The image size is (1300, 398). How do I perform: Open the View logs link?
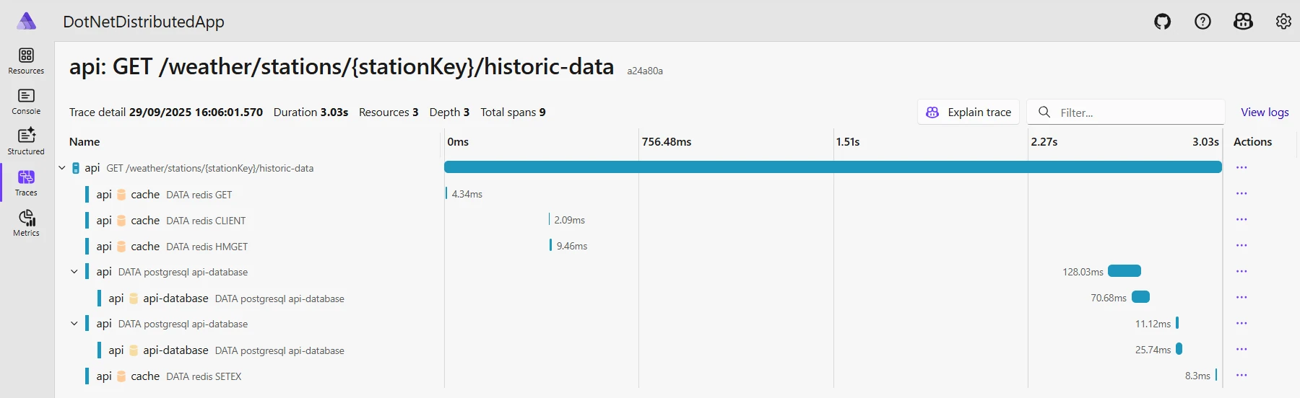point(1265,112)
